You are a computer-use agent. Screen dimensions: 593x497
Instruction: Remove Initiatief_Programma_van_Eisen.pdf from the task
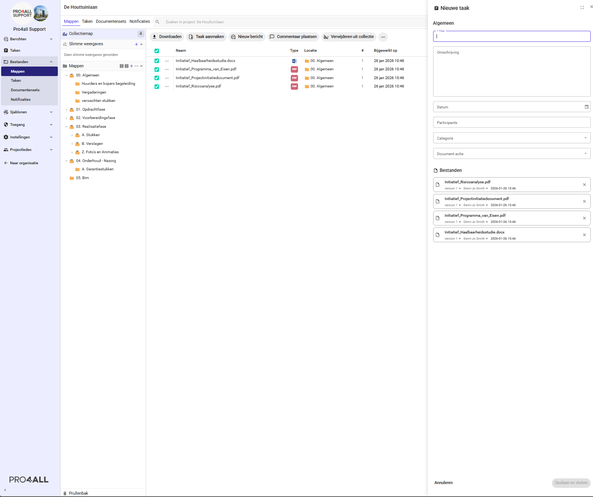(584, 218)
